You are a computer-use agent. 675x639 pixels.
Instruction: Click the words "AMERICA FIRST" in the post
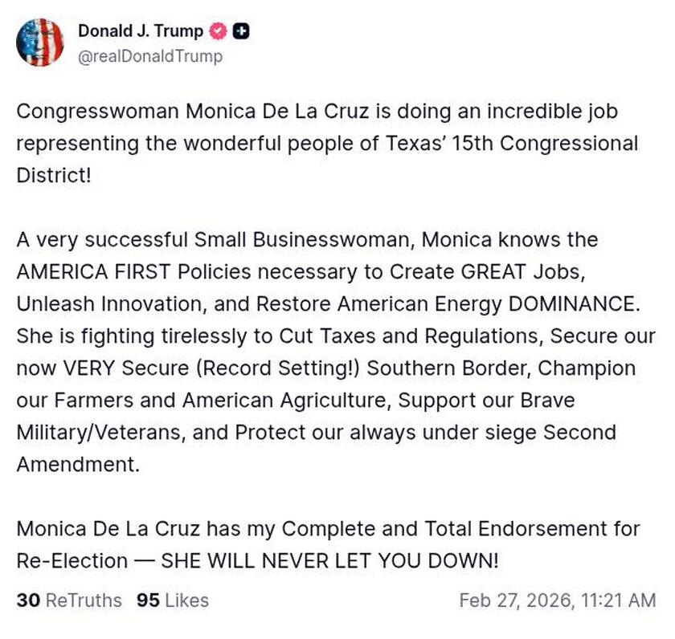tap(92, 271)
